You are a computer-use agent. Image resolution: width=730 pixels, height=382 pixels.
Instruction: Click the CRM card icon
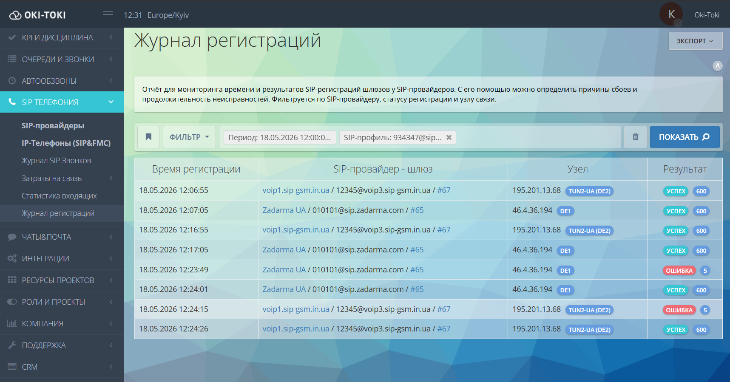point(12,366)
